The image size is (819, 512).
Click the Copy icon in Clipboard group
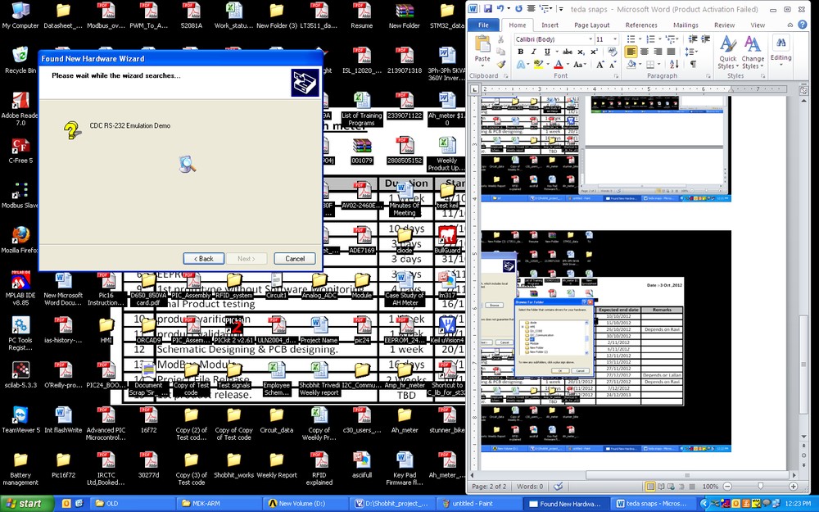[501, 52]
